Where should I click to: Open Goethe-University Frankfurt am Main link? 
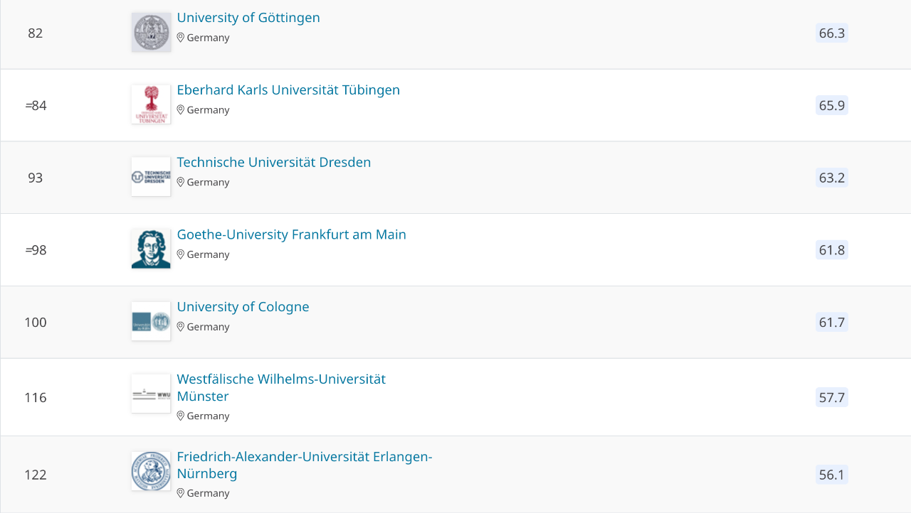click(292, 234)
